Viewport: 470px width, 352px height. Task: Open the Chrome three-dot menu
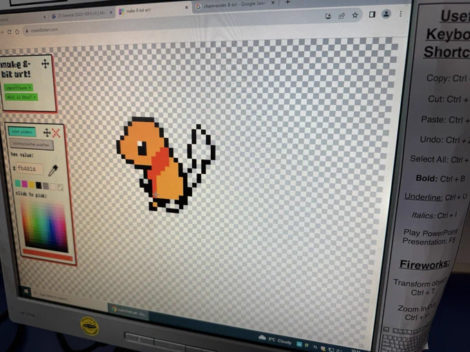coord(400,14)
